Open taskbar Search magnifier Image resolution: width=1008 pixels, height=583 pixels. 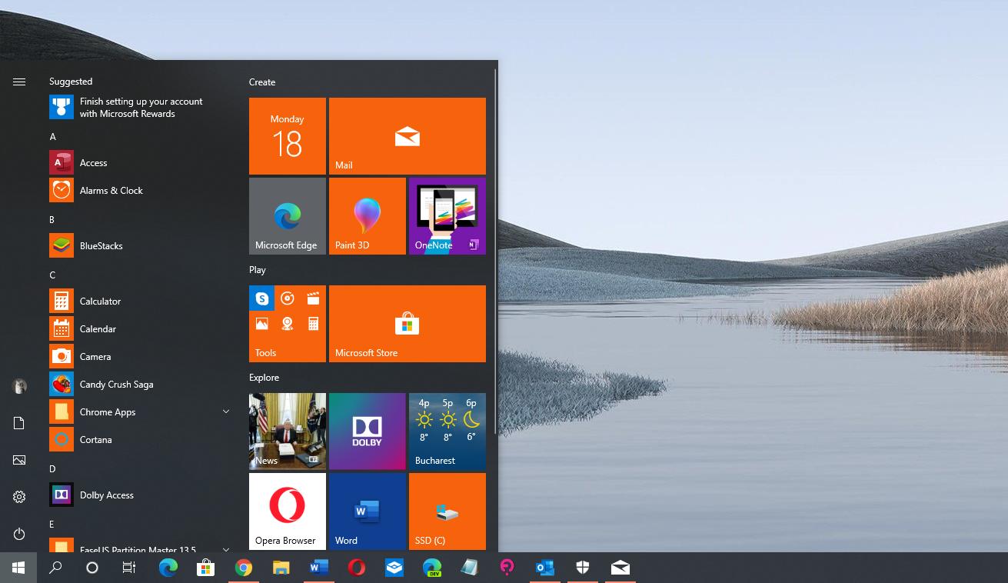pos(55,568)
